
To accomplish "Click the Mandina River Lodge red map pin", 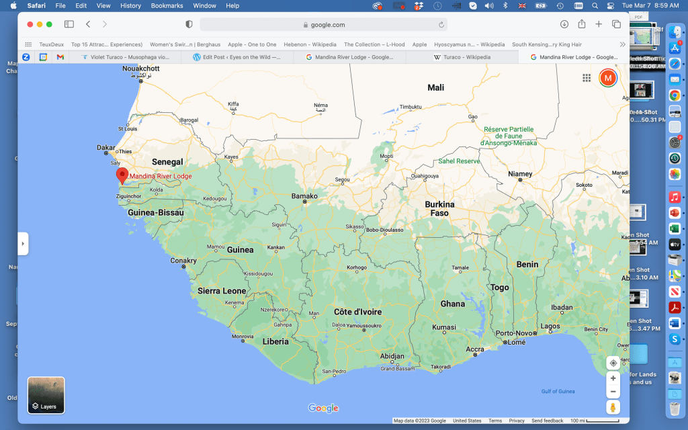I will point(122,175).
